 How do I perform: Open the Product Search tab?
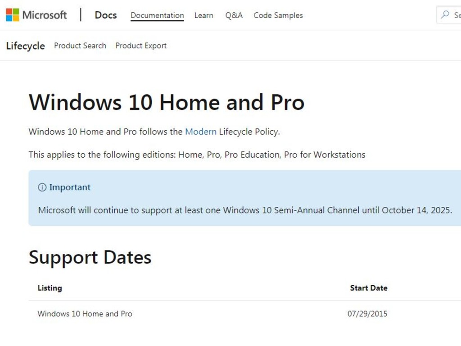(x=80, y=46)
